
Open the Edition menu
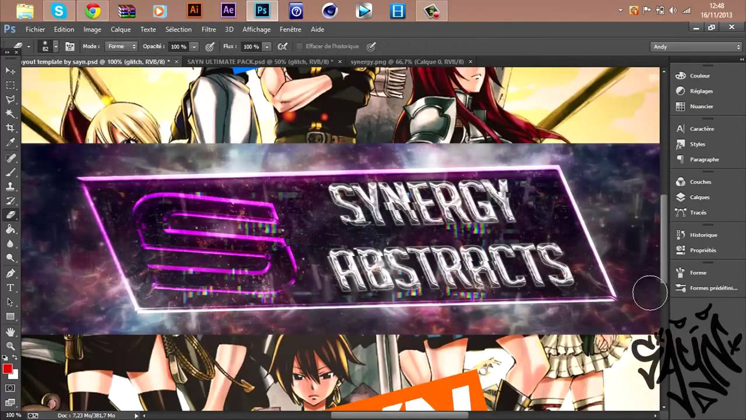coord(64,29)
